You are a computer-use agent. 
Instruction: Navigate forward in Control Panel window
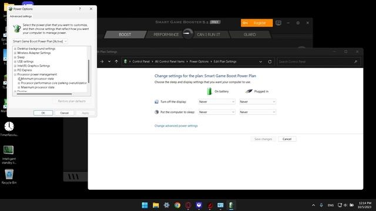(102, 62)
